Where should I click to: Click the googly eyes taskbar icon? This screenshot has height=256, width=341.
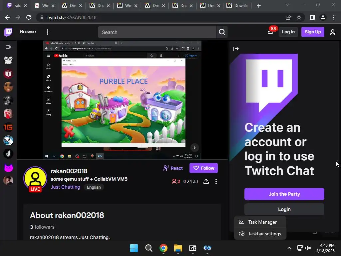pos(207,248)
